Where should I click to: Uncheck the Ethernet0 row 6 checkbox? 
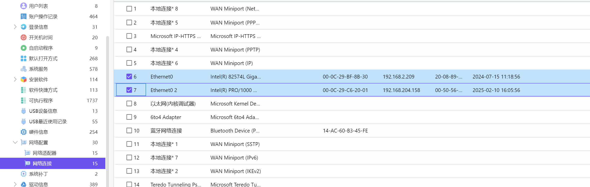click(x=129, y=76)
